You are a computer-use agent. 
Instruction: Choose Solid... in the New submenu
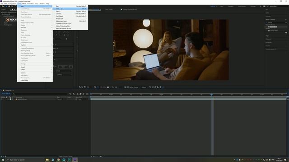(x=70, y=9)
